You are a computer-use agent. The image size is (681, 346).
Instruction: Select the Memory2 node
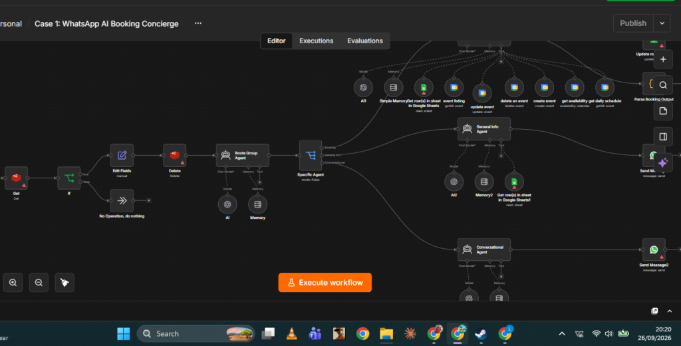pyautogui.click(x=484, y=182)
